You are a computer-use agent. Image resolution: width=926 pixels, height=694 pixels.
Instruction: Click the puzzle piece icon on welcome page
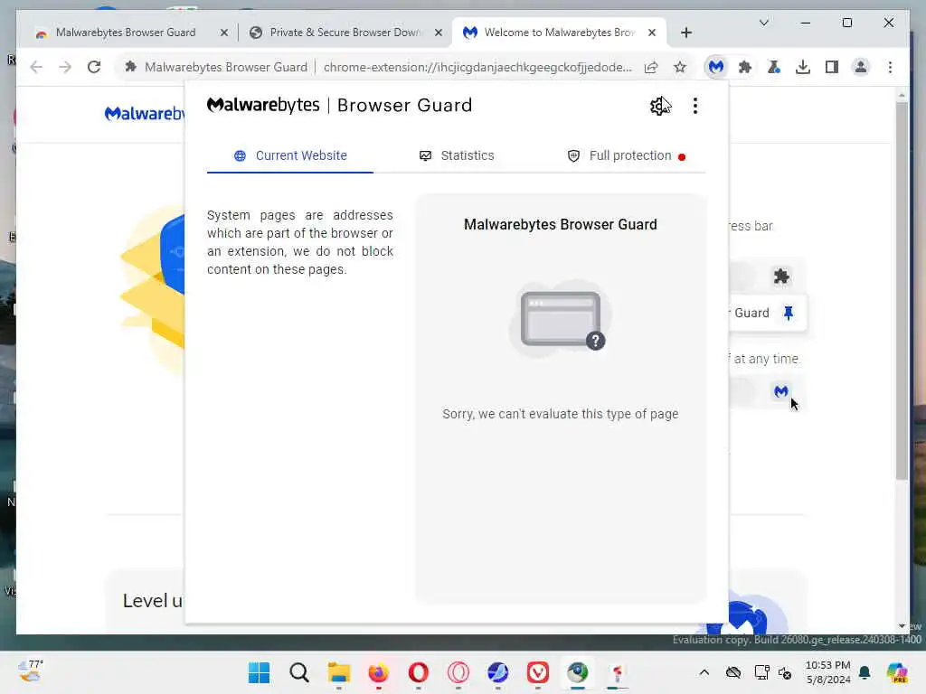tap(781, 277)
